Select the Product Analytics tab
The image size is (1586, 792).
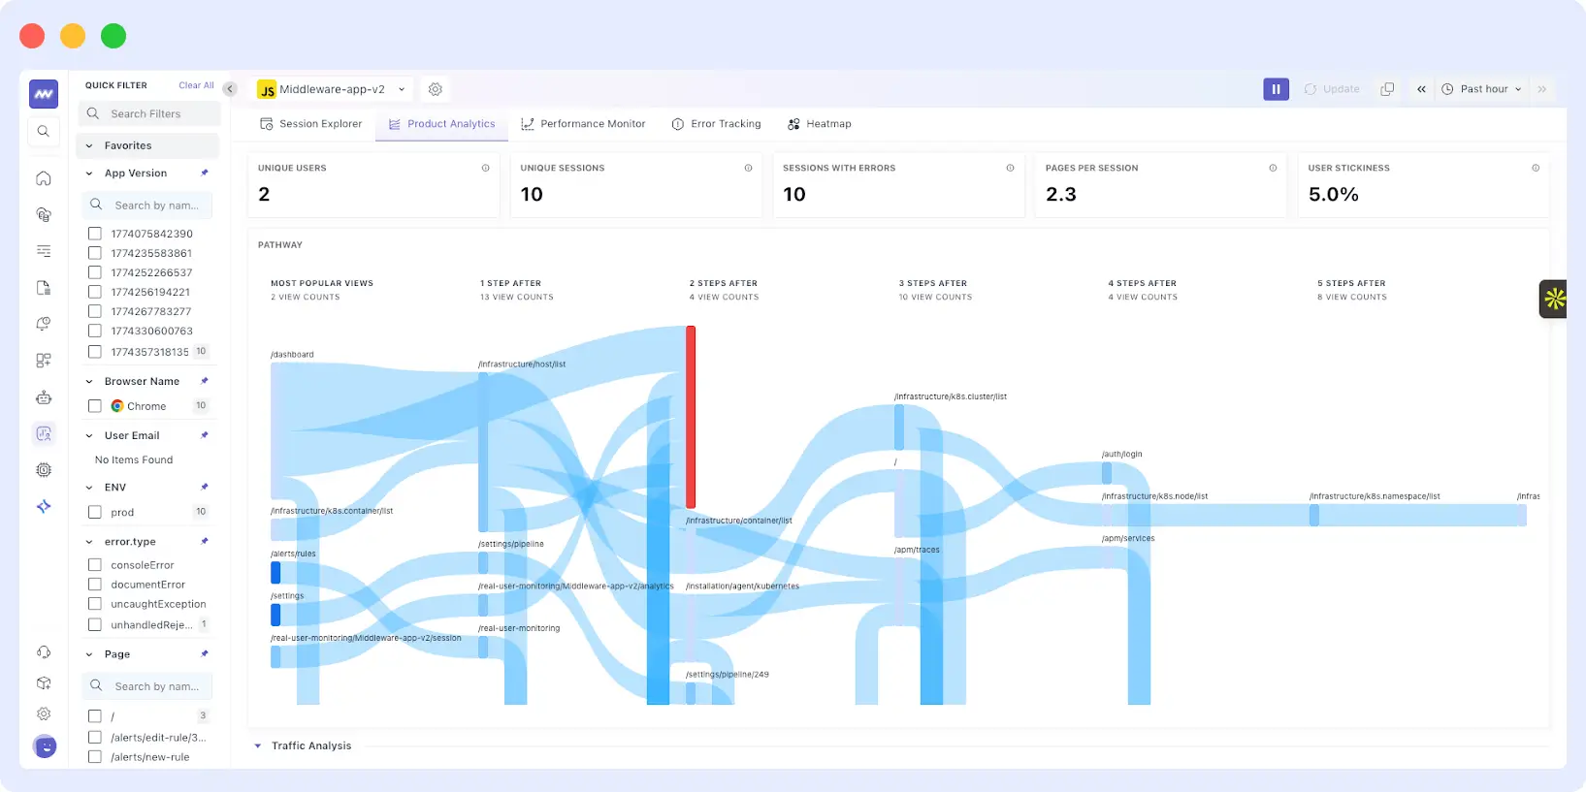click(x=441, y=124)
